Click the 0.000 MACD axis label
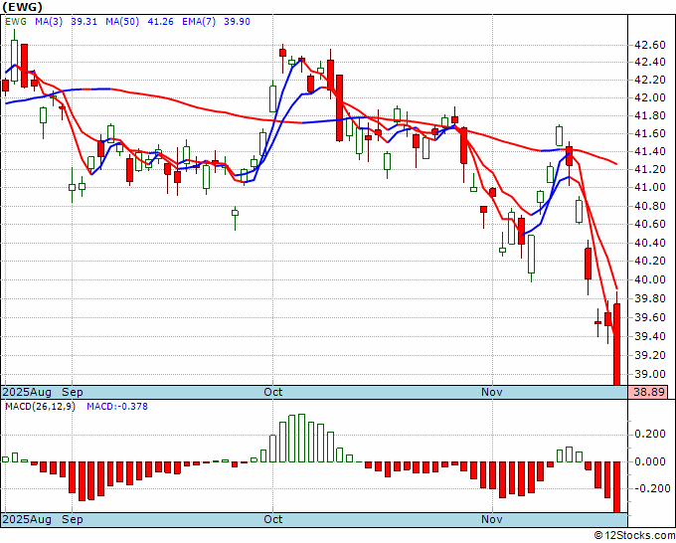The width and height of the screenshot is (676, 543). point(650,461)
